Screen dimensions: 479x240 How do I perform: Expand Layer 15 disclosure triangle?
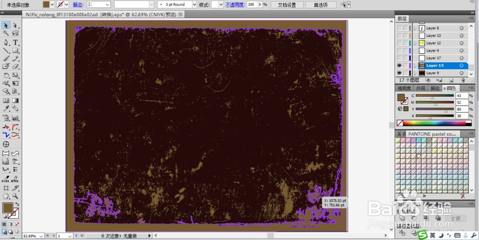click(415, 66)
